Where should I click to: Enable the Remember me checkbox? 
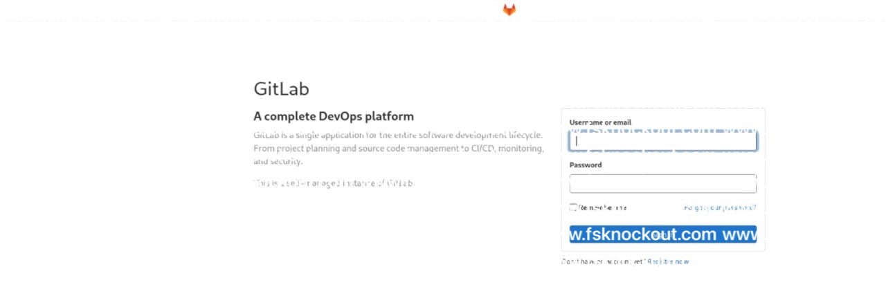(x=573, y=207)
